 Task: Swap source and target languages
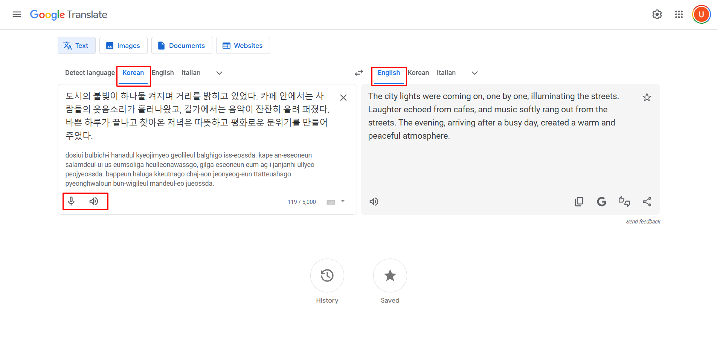click(x=359, y=73)
